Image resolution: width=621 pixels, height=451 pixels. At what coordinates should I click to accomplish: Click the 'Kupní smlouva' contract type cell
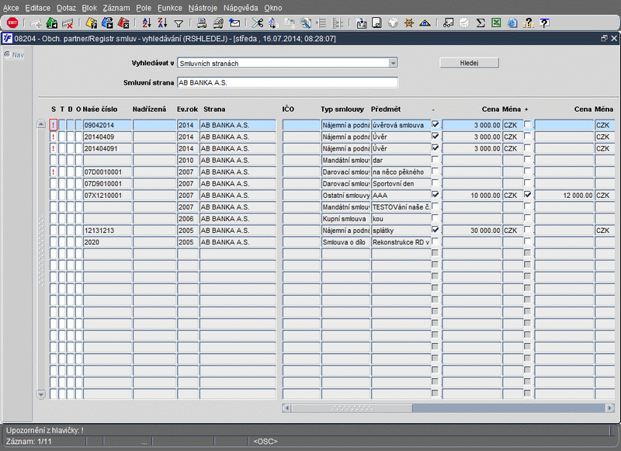point(345,219)
